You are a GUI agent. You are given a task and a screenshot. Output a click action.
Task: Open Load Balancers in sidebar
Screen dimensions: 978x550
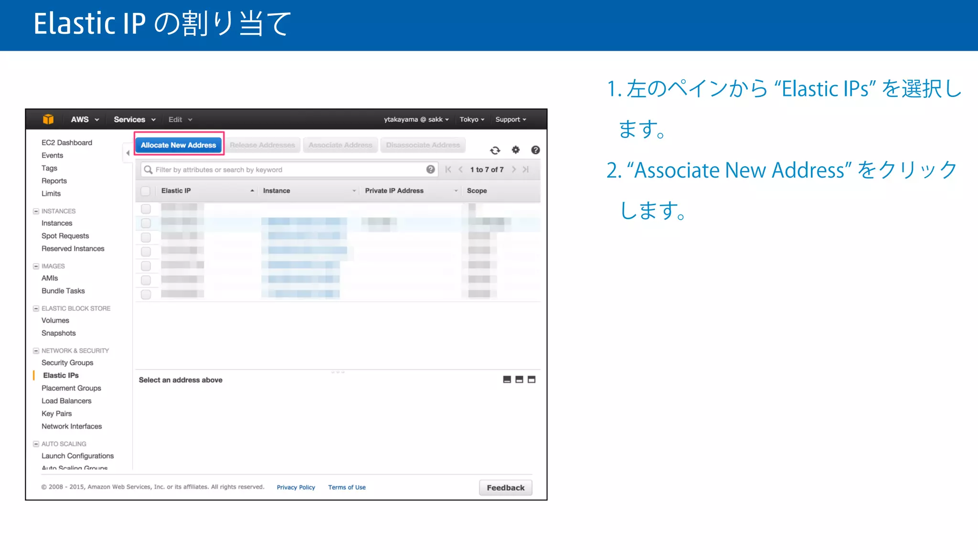coord(66,401)
